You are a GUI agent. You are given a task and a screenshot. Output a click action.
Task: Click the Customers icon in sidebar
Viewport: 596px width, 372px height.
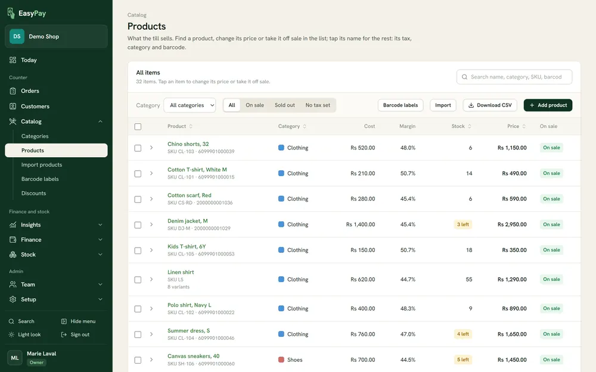point(13,107)
